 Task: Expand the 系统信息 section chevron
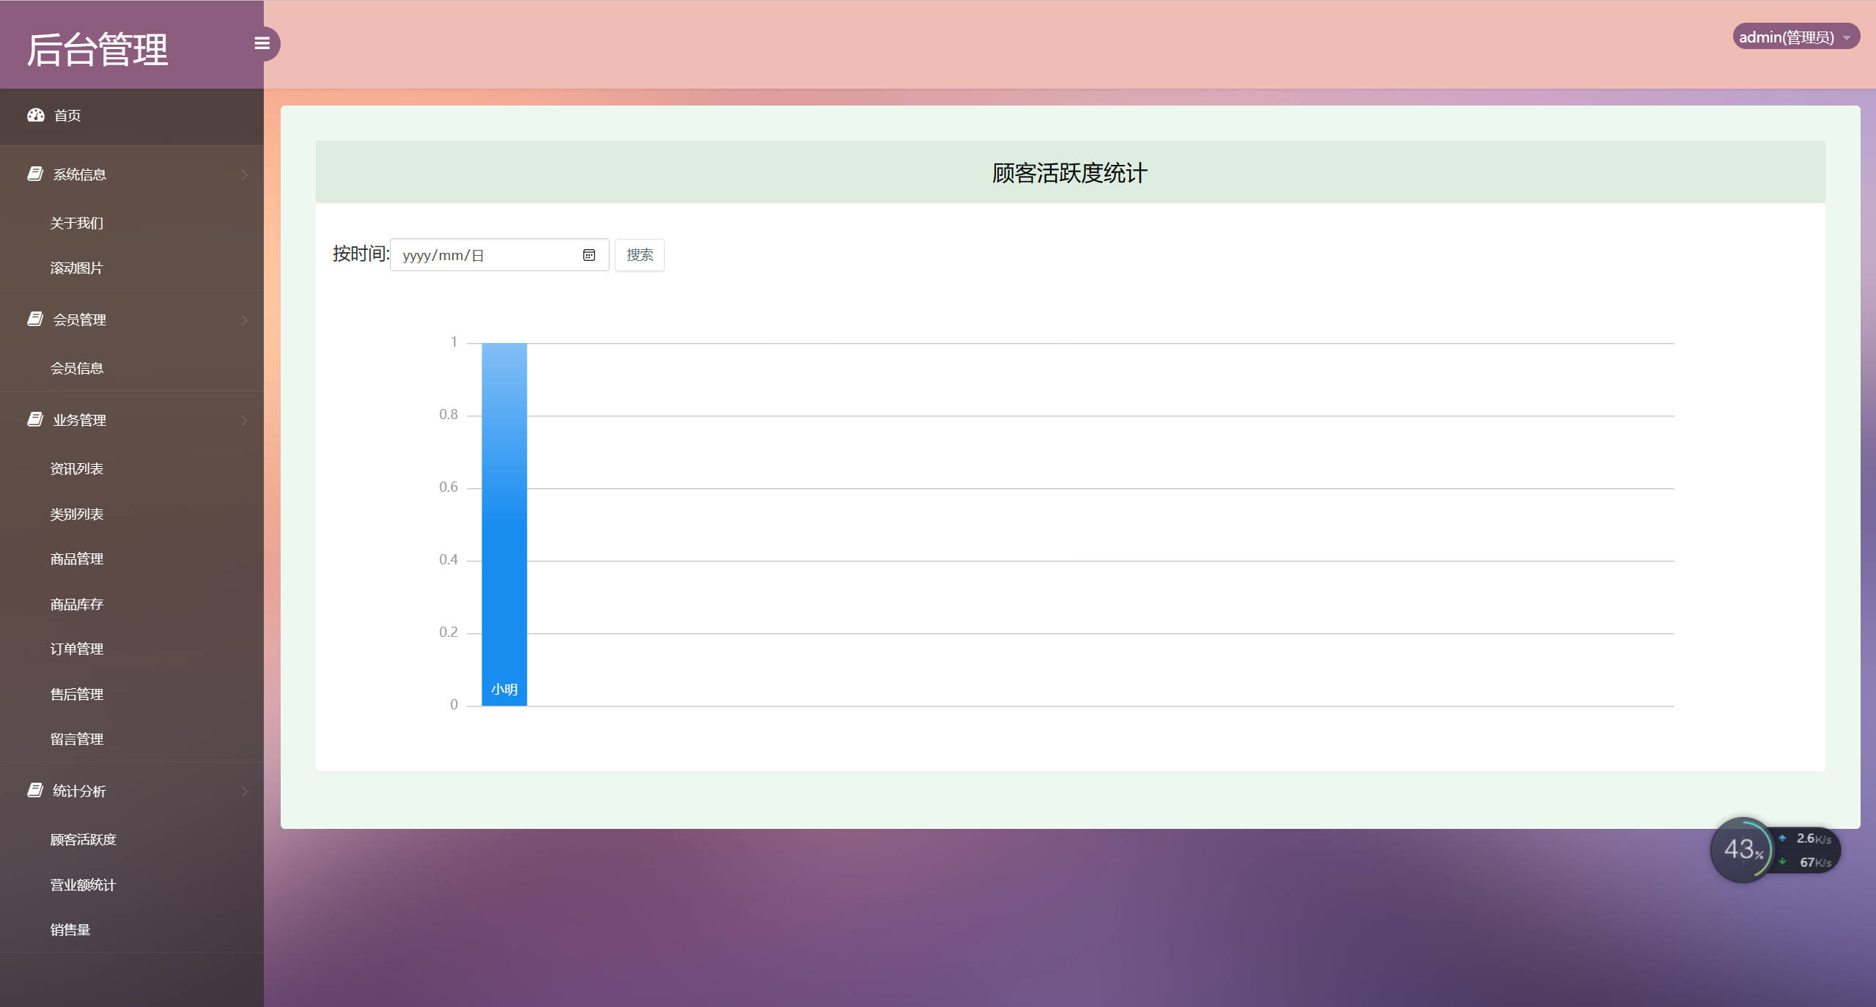coord(244,174)
